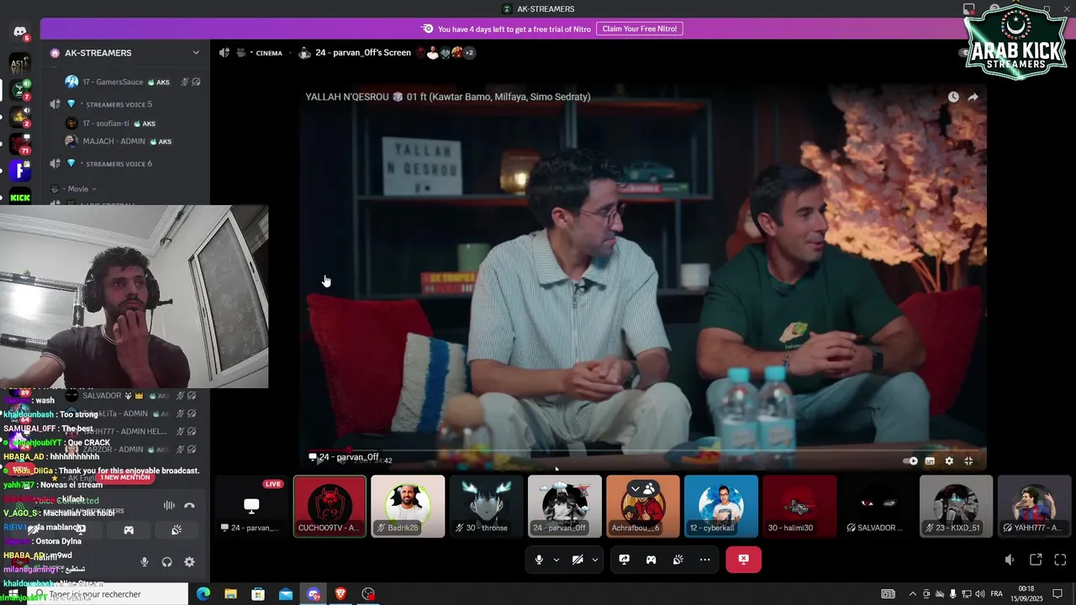Open Discord user settings gear

(189, 562)
